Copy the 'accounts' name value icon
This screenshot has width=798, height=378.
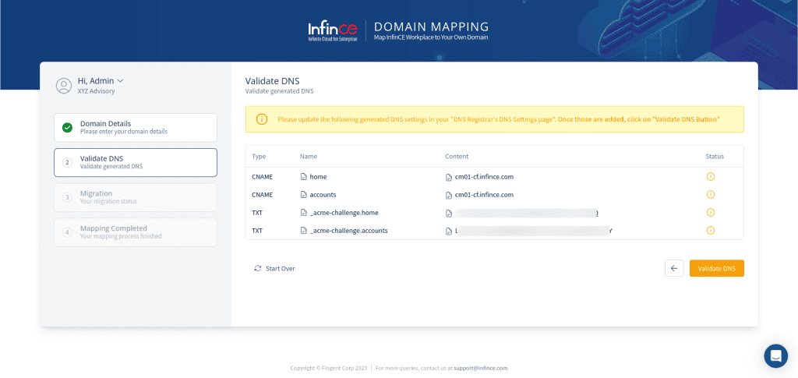pyautogui.click(x=303, y=195)
